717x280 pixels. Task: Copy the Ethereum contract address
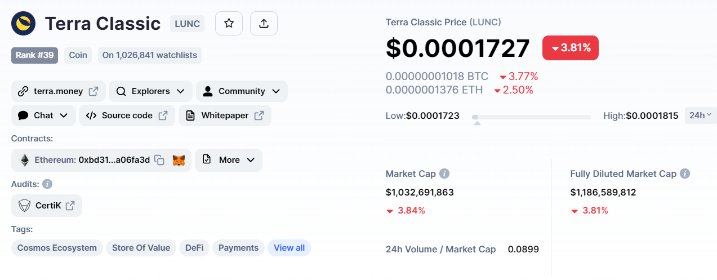(x=159, y=160)
